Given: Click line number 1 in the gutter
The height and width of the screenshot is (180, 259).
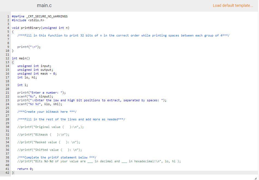Looking at the screenshot, I should pos(8,16).
